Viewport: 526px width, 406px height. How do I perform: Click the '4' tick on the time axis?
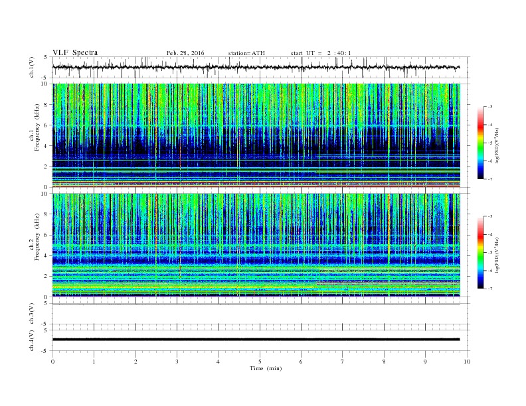click(x=218, y=362)
